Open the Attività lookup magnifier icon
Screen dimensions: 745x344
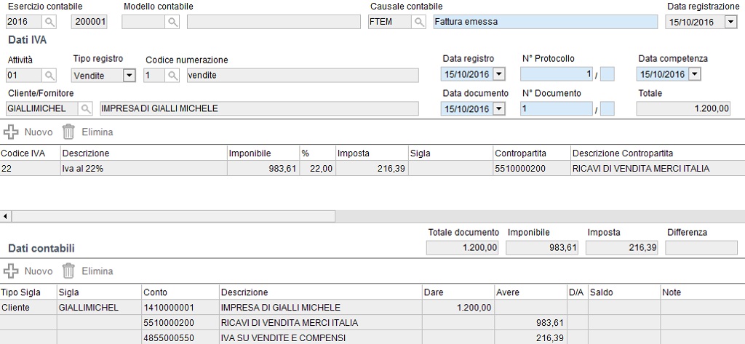49,76
